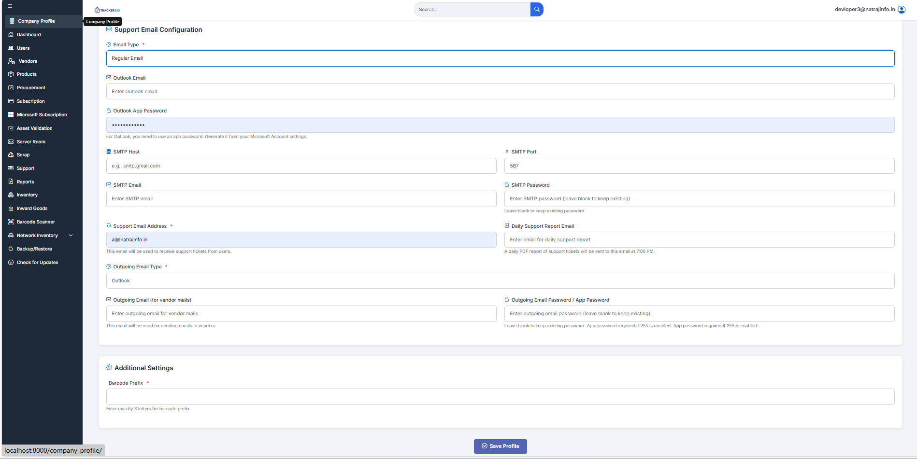Click the devloper3@natrajinfo.in account link

tap(865, 9)
